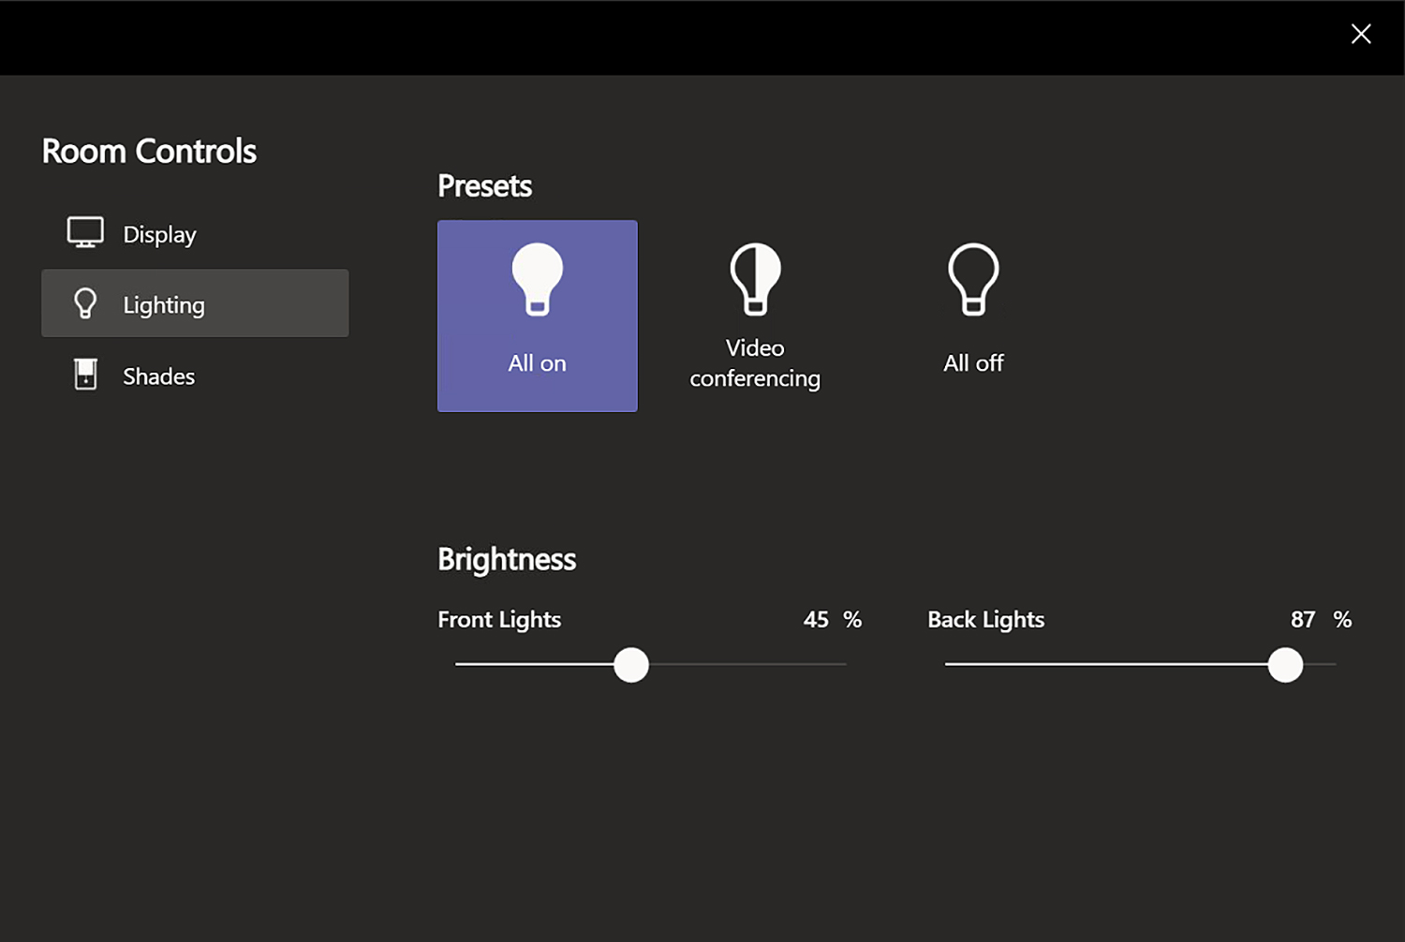Choose the Video conferencing lighting preset
The width and height of the screenshot is (1405, 942).
tap(755, 316)
